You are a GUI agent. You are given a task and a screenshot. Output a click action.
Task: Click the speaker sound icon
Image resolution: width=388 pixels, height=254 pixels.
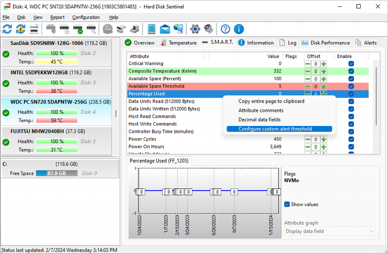[208, 29]
